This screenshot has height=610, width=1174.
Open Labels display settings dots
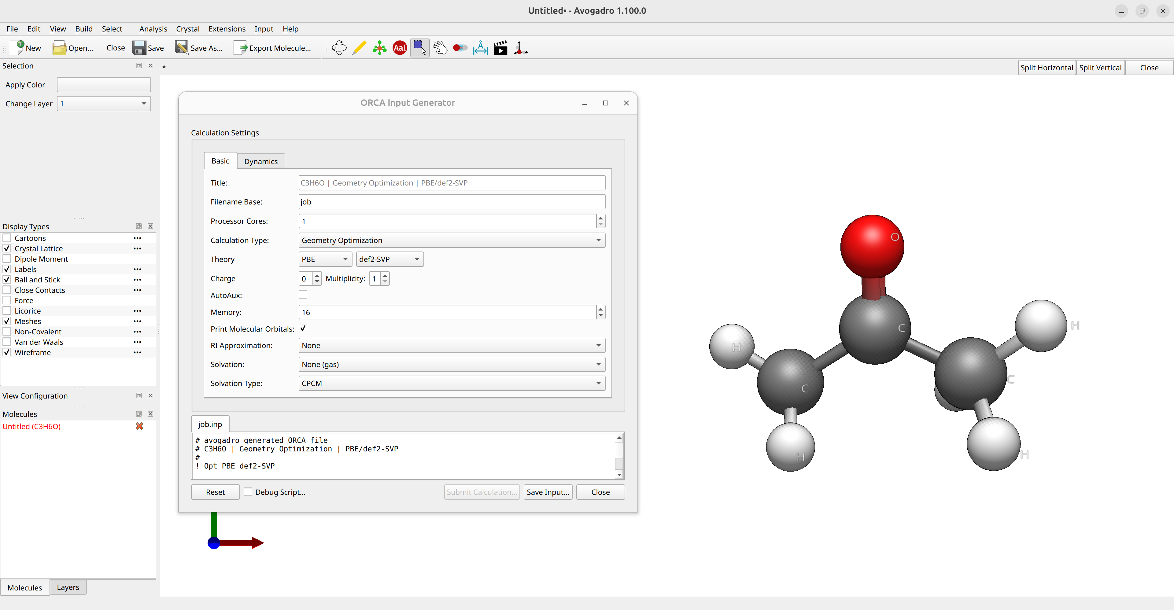[x=137, y=269]
